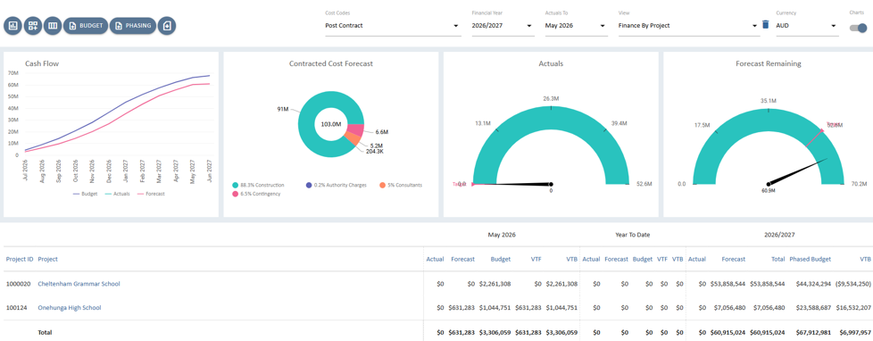
Task: Open the Financial Year dropdown
Action: (503, 26)
